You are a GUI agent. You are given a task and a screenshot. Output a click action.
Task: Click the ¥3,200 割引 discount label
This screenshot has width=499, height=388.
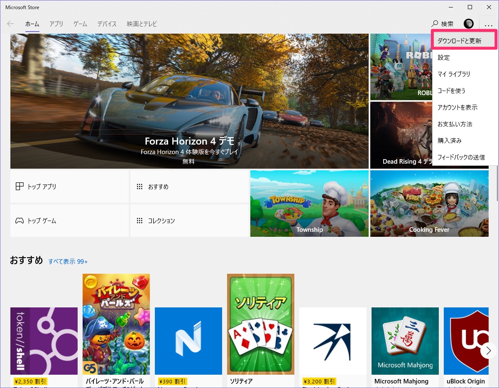(x=319, y=381)
